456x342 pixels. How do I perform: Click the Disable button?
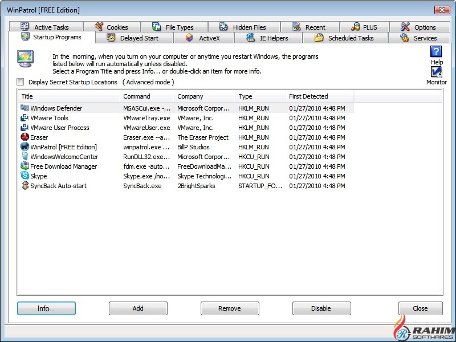click(x=321, y=308)
